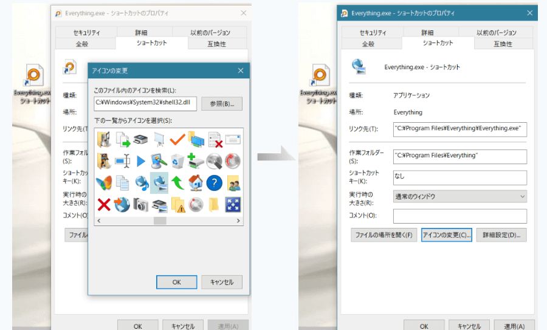
Task: Pick the folder with network monitors icon
Action: tap(196, 140)
